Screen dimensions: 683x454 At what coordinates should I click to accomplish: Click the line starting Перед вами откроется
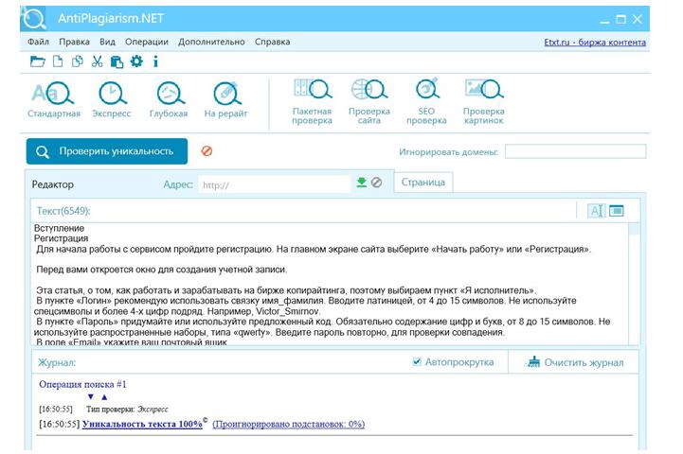coord(162,270)
